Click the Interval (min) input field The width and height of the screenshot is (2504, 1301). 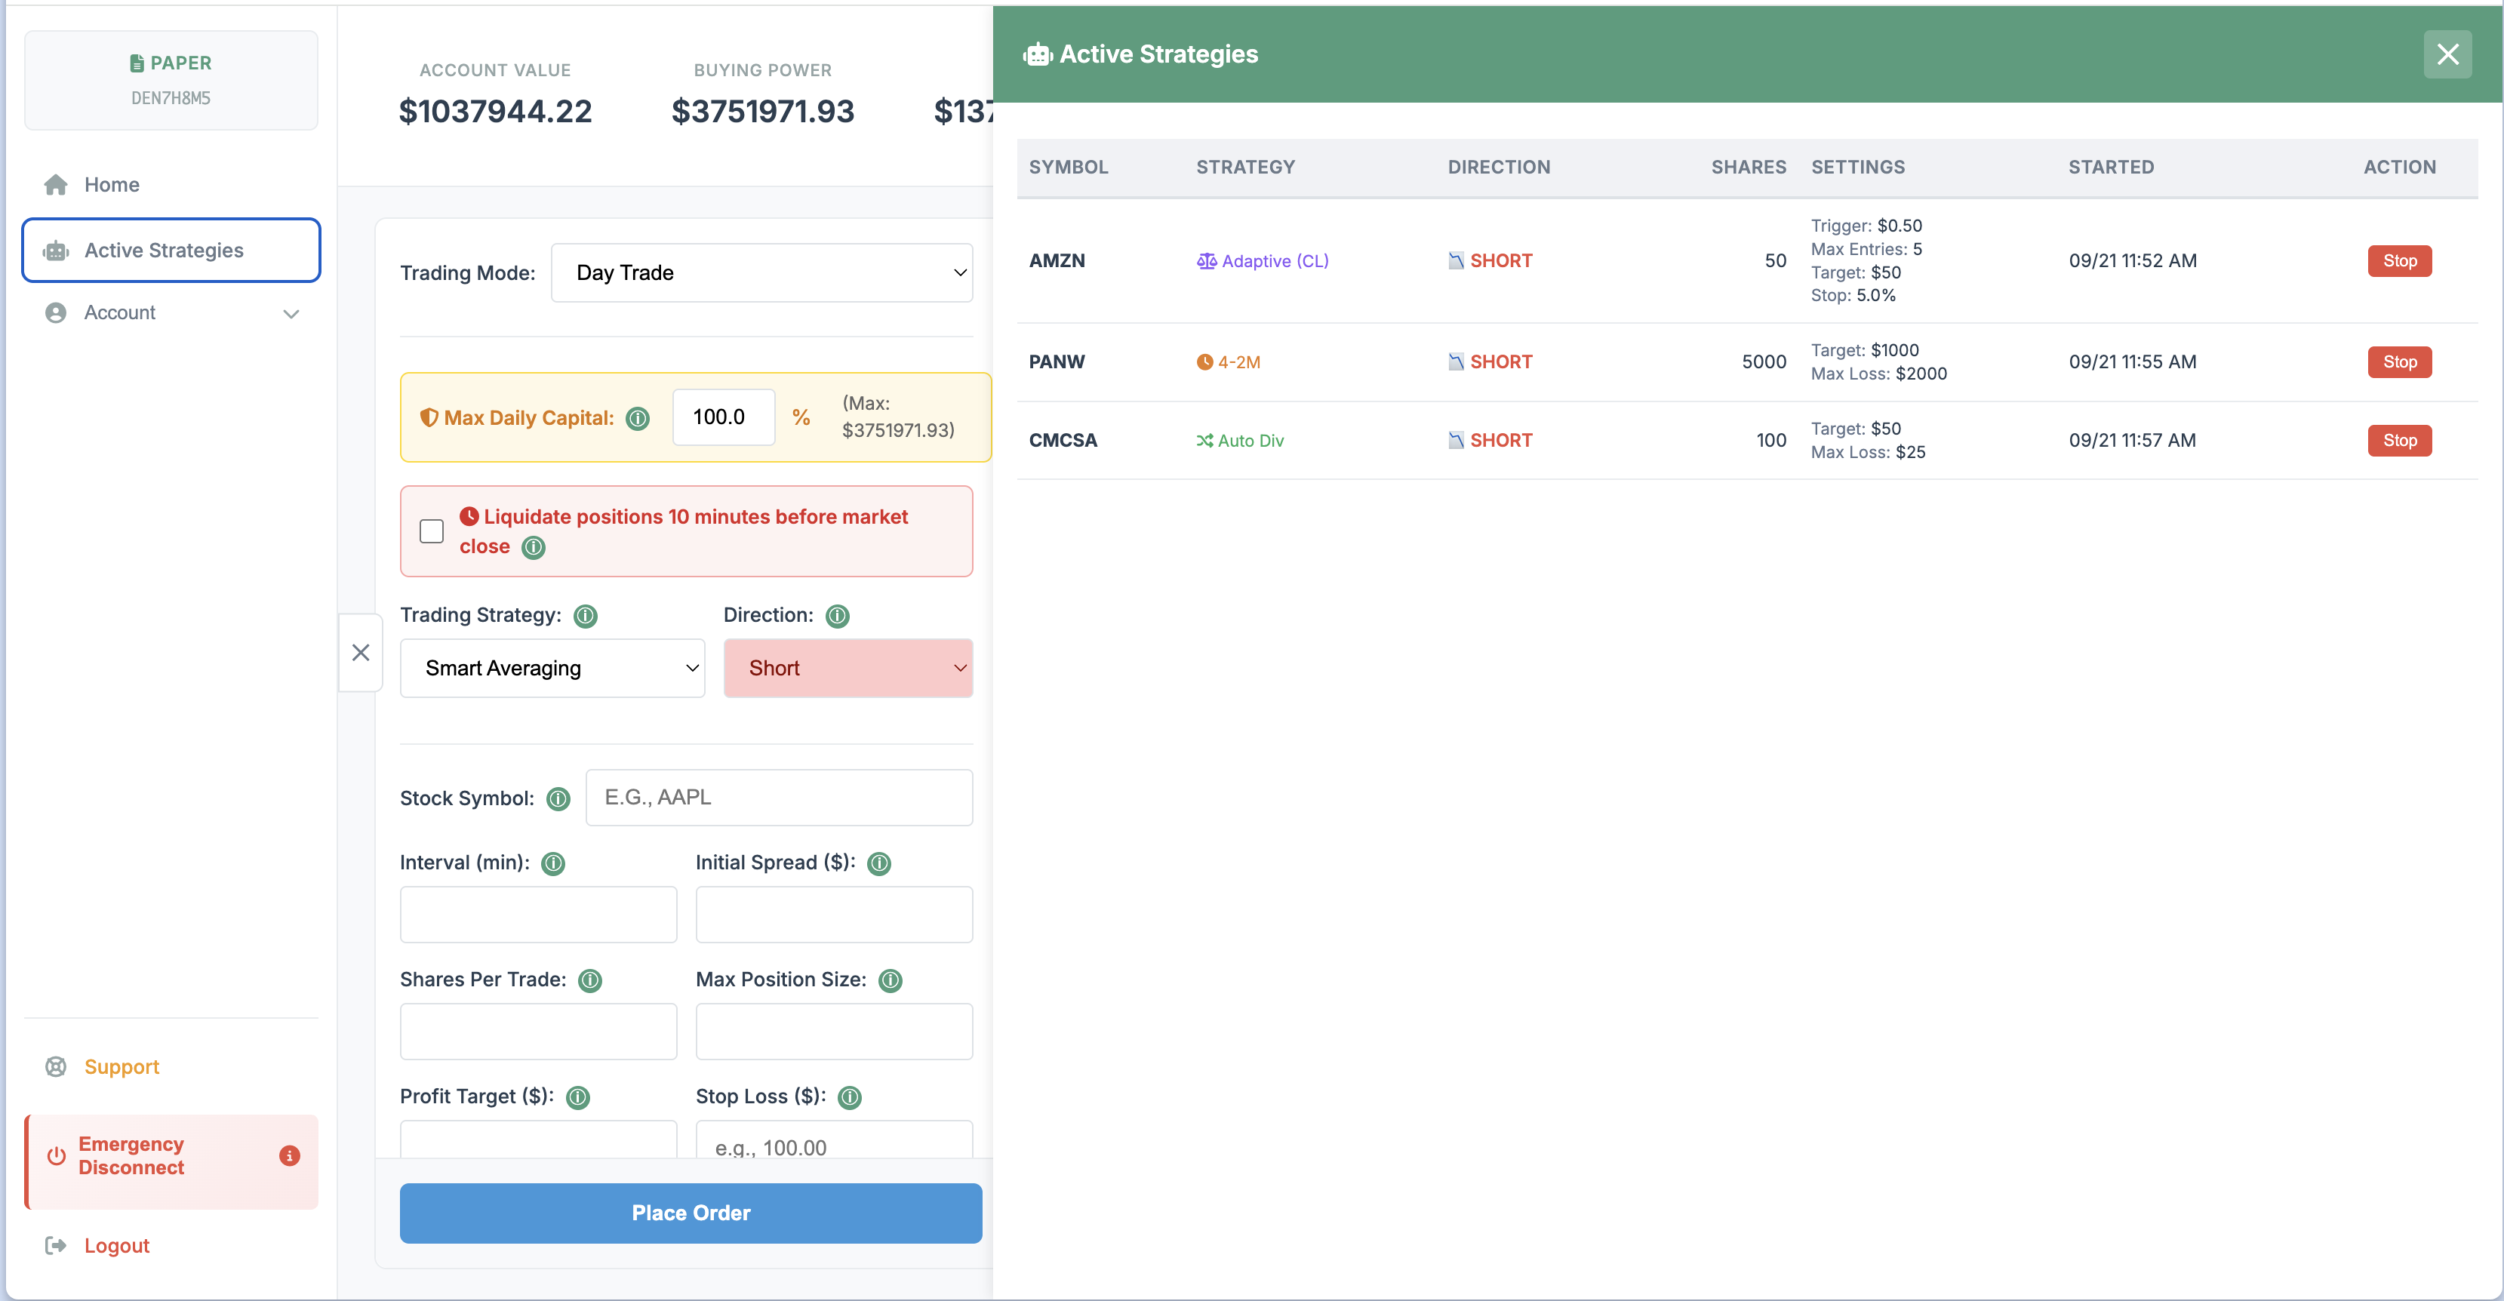(x=539, y=914)
